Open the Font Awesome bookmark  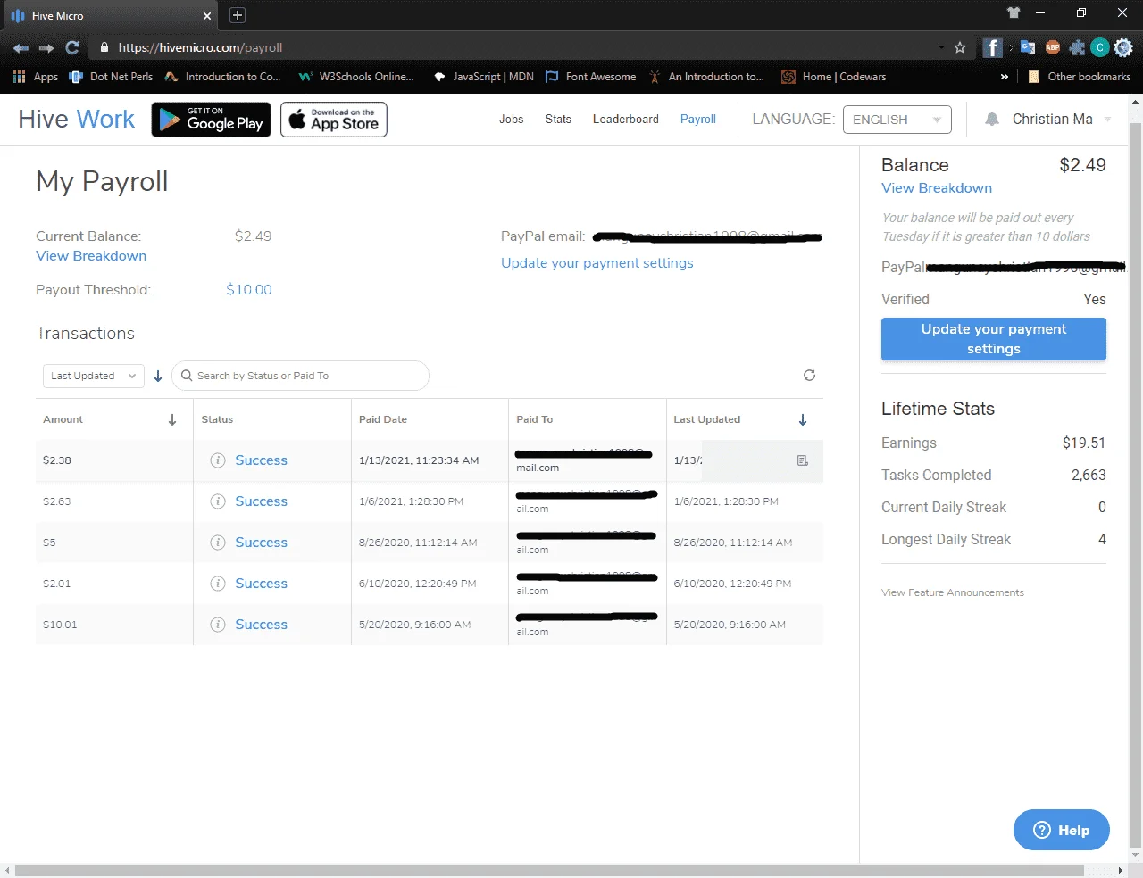(x=590, y=77)
